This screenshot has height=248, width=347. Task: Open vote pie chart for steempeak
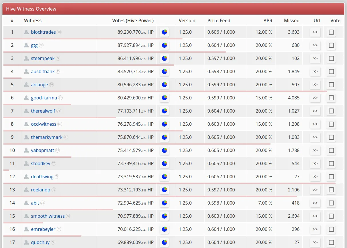click(x=164, y=59)
